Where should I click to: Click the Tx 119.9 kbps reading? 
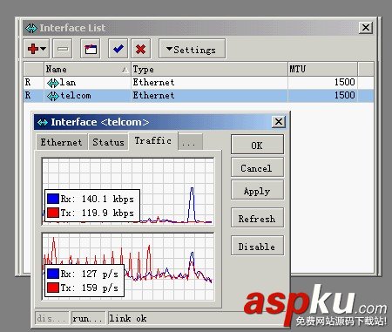(x=98, y=213)
